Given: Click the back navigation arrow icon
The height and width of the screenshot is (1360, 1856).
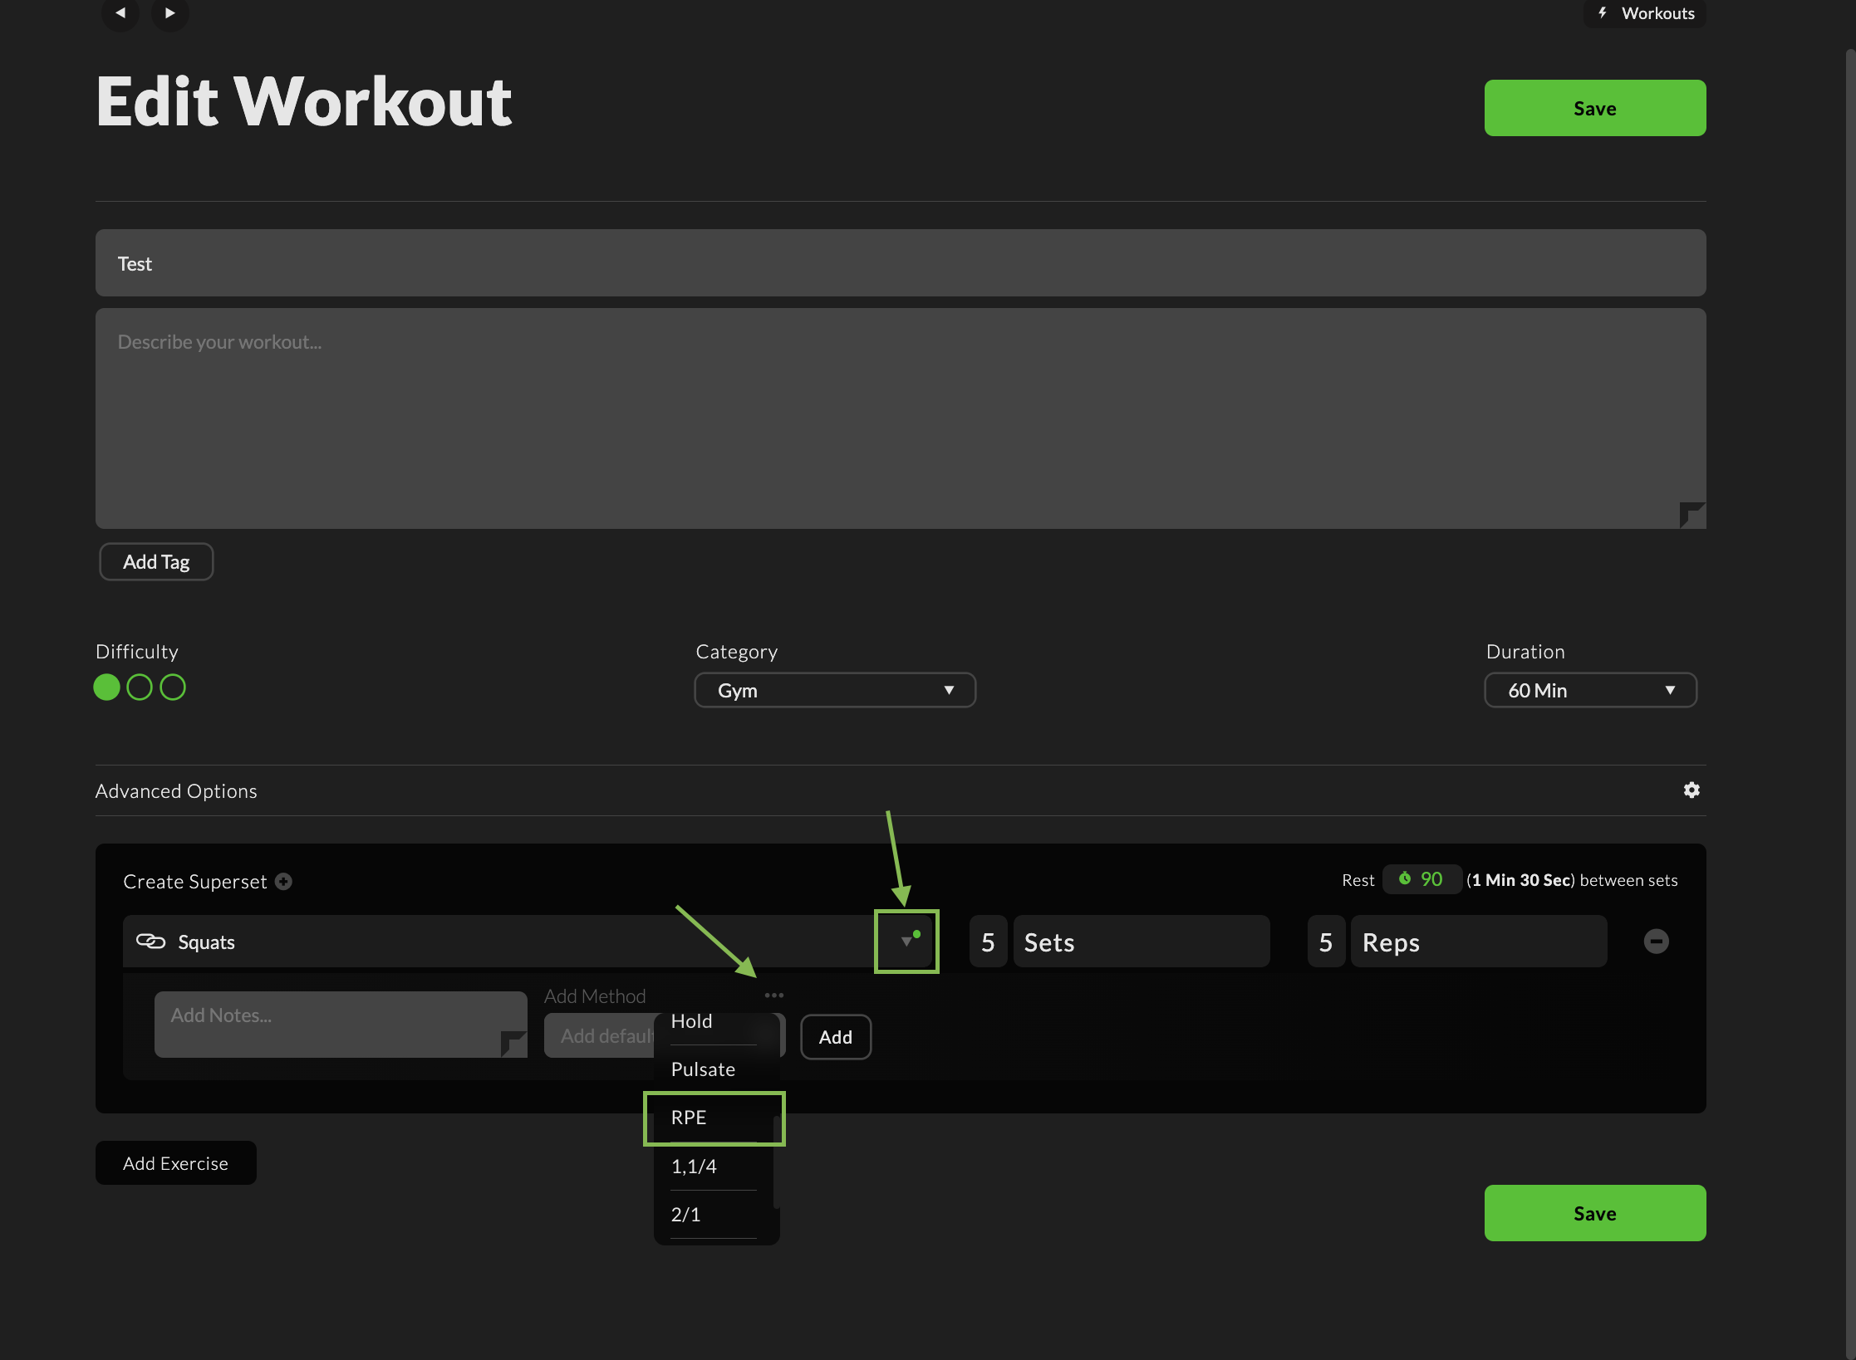Looking at the screenshot, I should point(120,13).
